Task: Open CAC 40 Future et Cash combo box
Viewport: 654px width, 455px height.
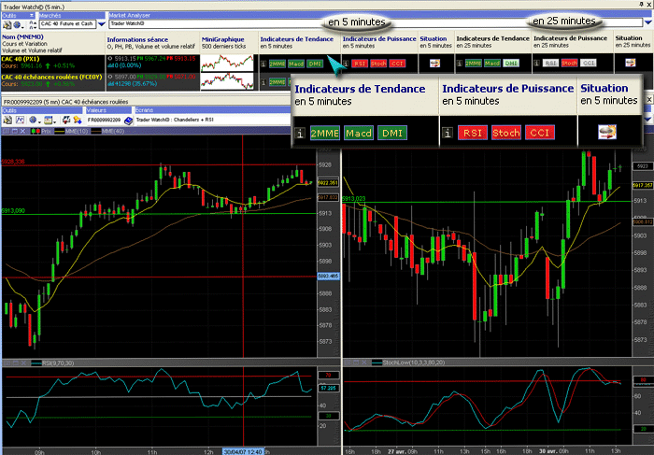Action: click(68, 23)
